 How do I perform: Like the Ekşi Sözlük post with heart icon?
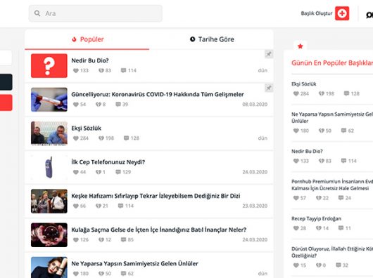(75, 138)
